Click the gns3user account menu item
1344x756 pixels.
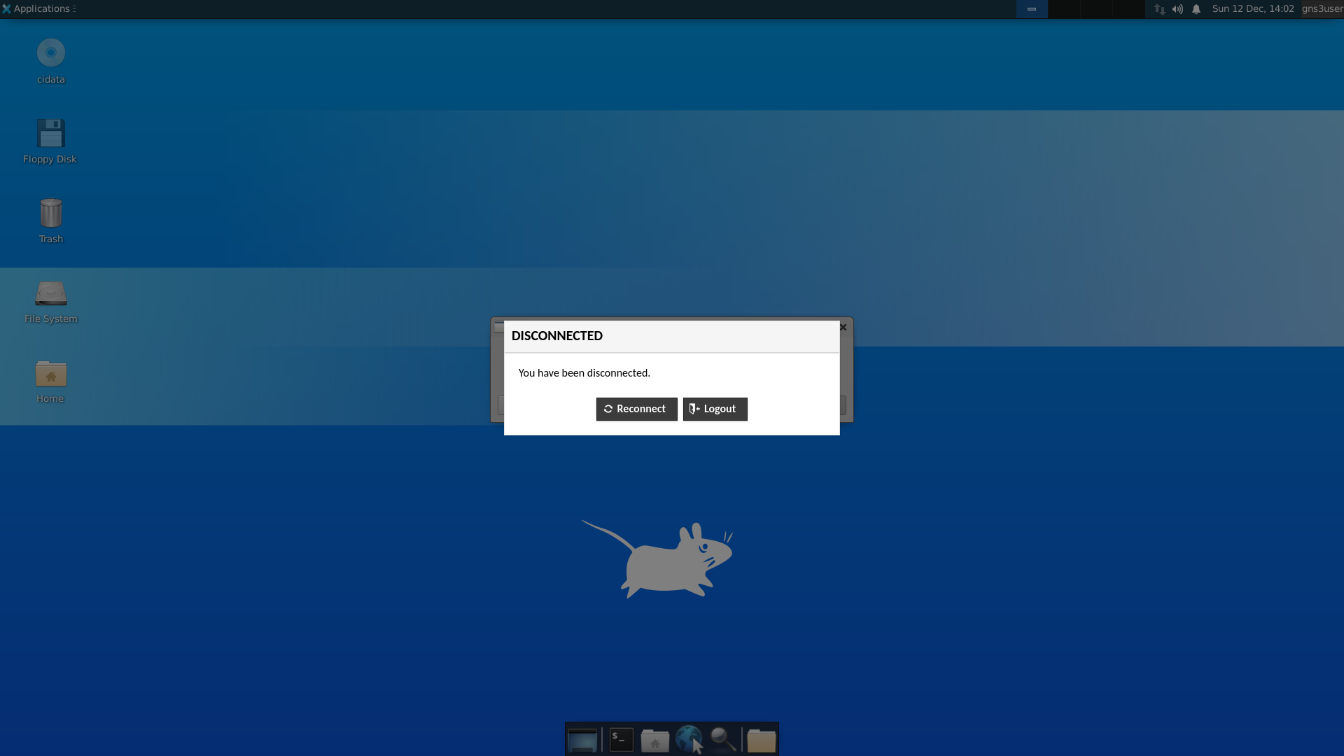[1322, 8]
